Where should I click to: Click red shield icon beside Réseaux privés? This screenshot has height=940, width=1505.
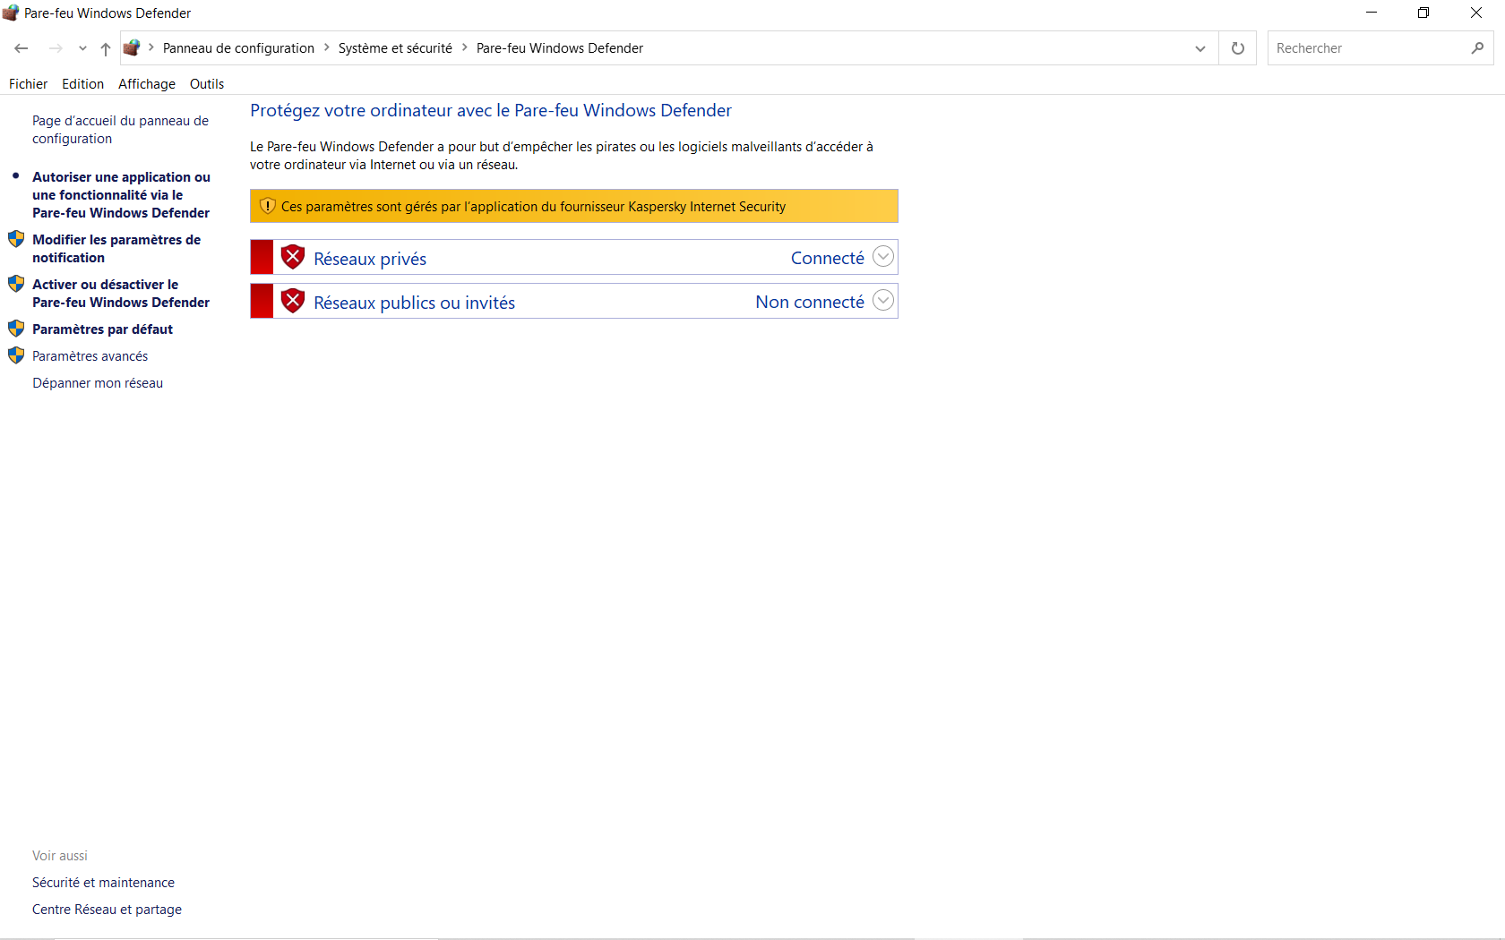tap(293, 258)
